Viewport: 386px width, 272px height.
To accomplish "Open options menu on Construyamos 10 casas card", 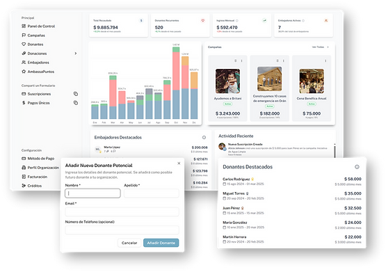I will [x=284, y=61].
